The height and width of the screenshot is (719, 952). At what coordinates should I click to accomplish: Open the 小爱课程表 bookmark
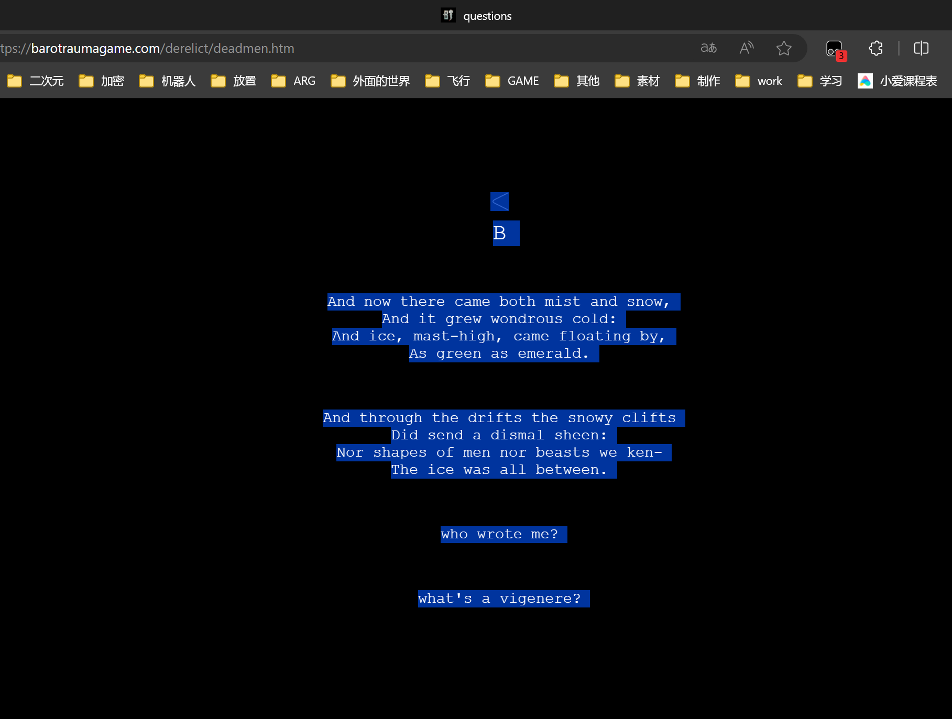click(897, 81)
